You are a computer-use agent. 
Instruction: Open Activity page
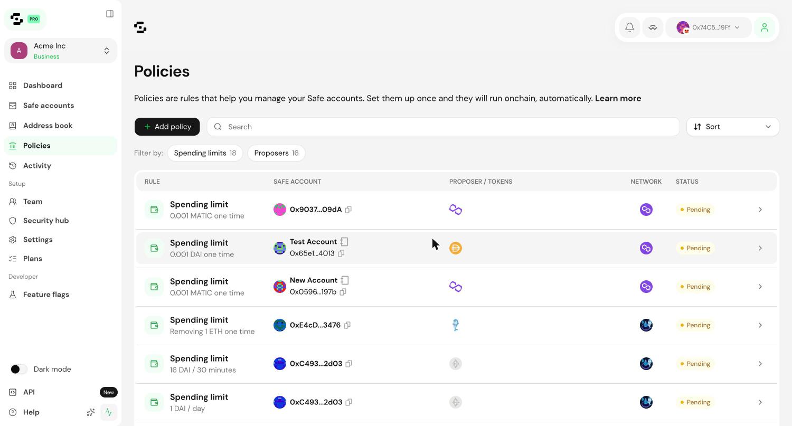pyautogui.click(x=61, y=166)
